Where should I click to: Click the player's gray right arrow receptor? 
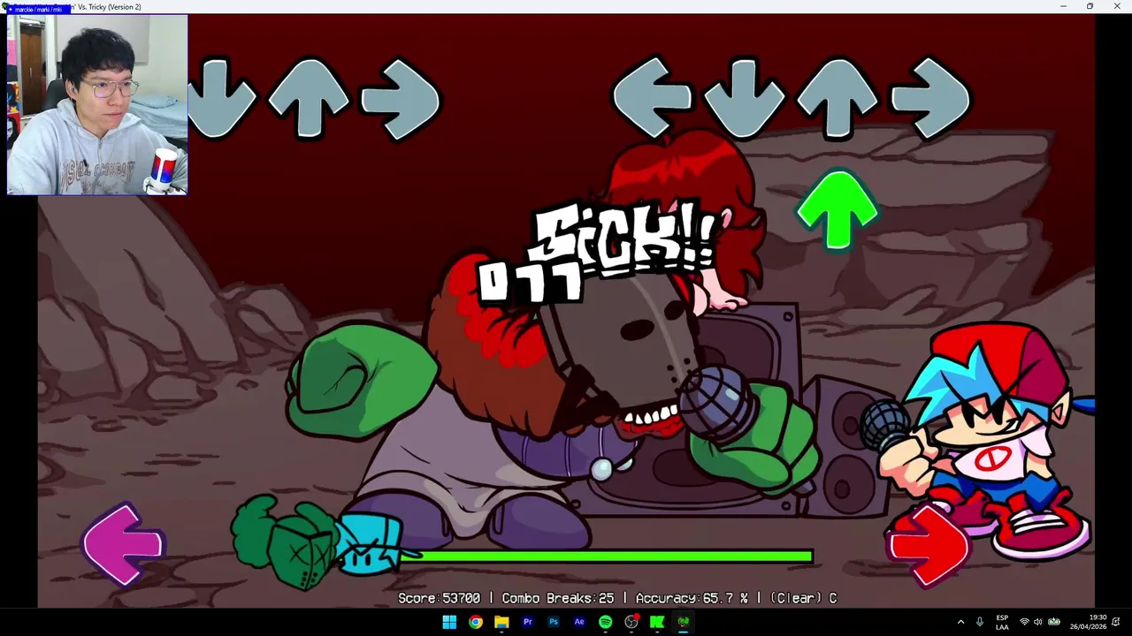pyautogui.click(x=930, y=97)
